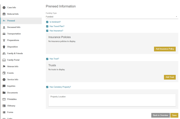The image size is (180, 119).
Task: Open the Funding Type dropdown
Action: coord(111,17)
